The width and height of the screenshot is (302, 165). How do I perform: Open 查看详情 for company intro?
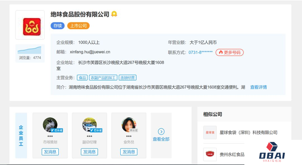click(x=258, y=87)
